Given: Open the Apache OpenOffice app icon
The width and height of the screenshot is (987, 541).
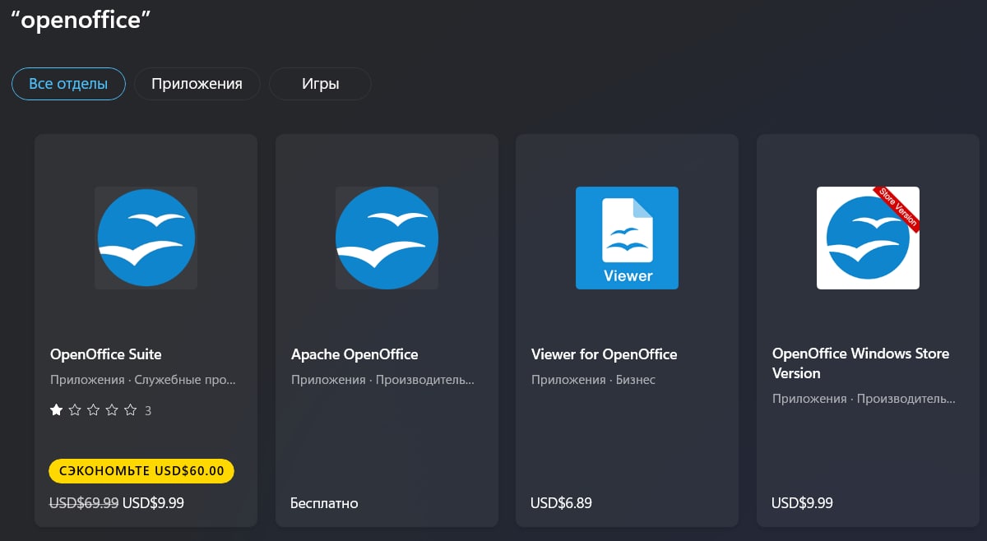Looking at the screenshot, I should [387, 238].
